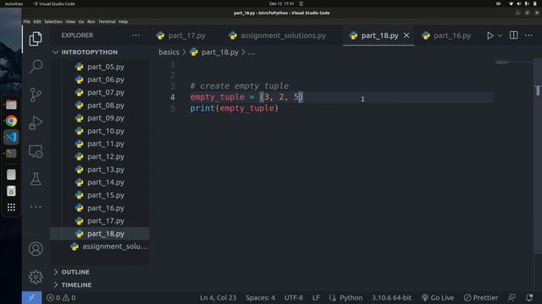The height and width of the screenshot is (304, 542).
Task: Change file encoding UTF-8
Action: coord(294,297)
